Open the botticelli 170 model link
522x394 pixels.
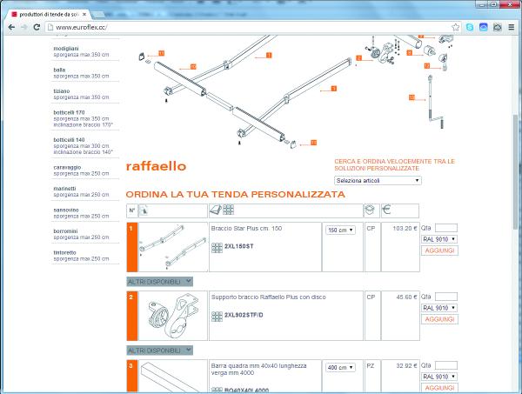coord(69,112)
